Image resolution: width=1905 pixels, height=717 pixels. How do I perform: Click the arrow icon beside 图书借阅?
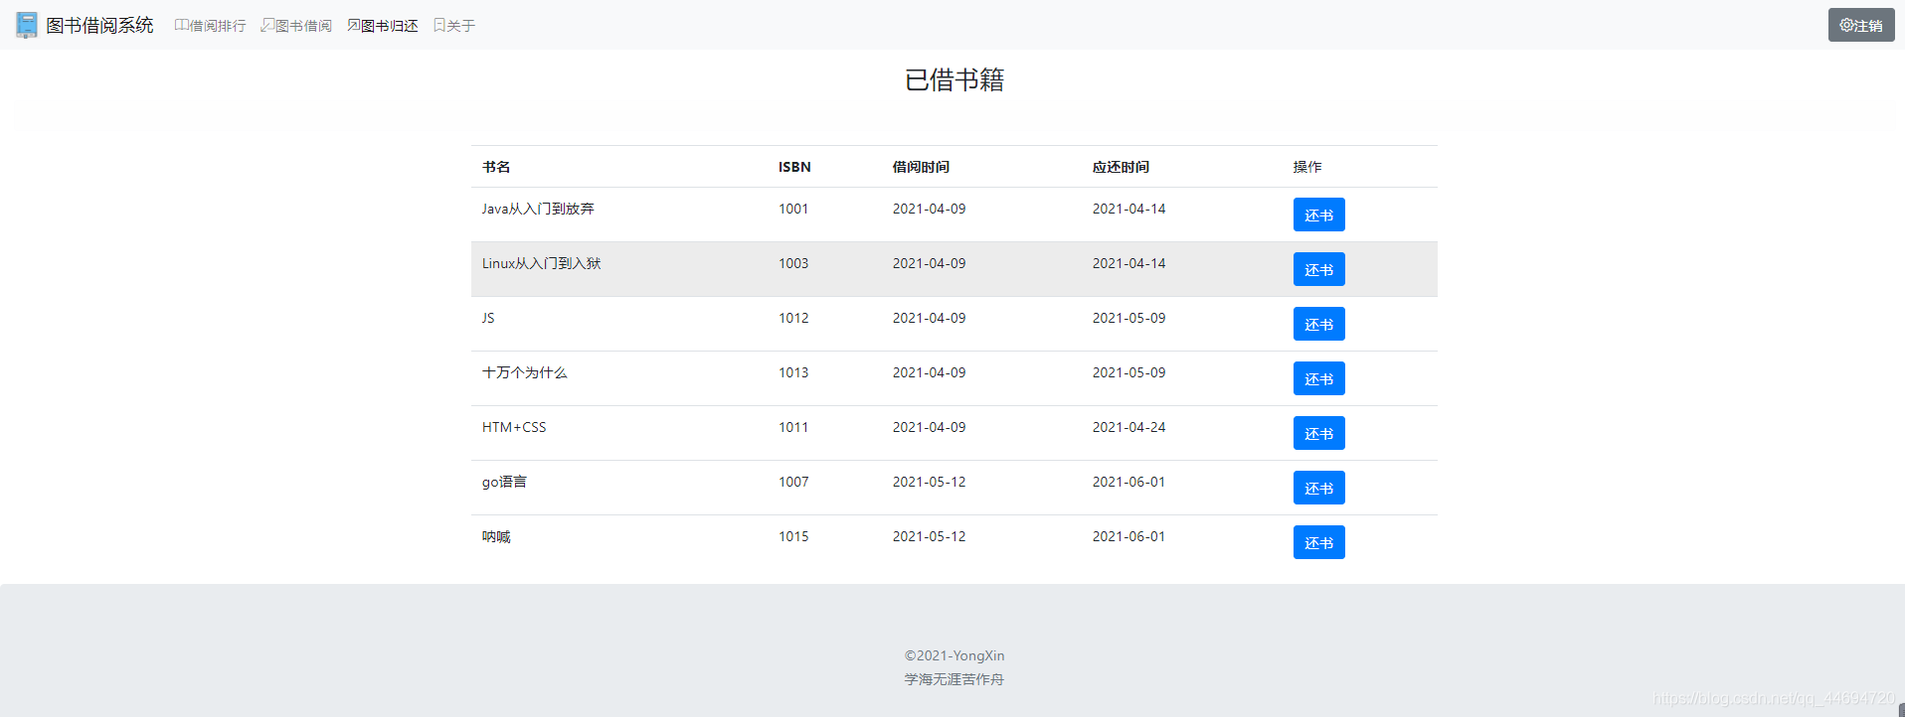(267, 25)
